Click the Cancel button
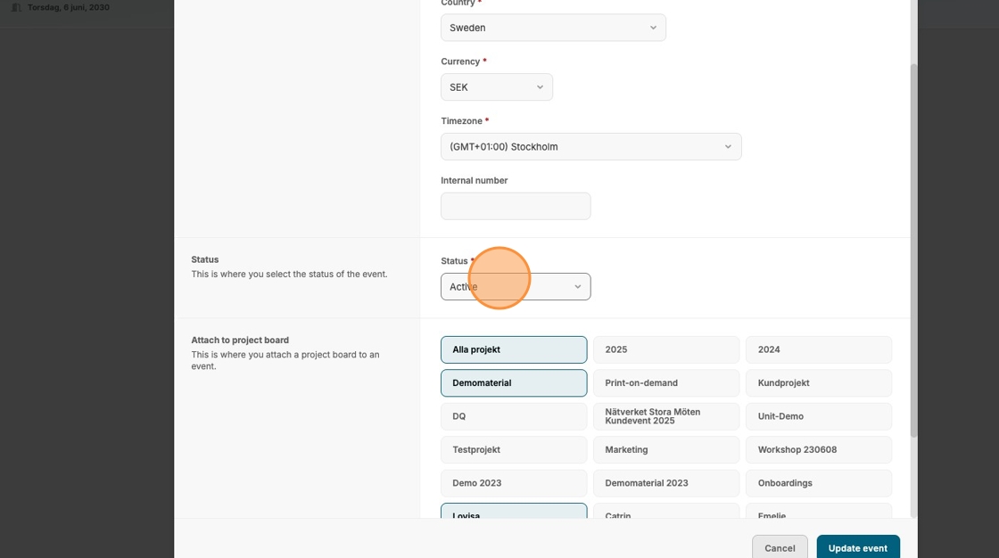Screen dimensions: 999x558 click(x=780, y=547)
